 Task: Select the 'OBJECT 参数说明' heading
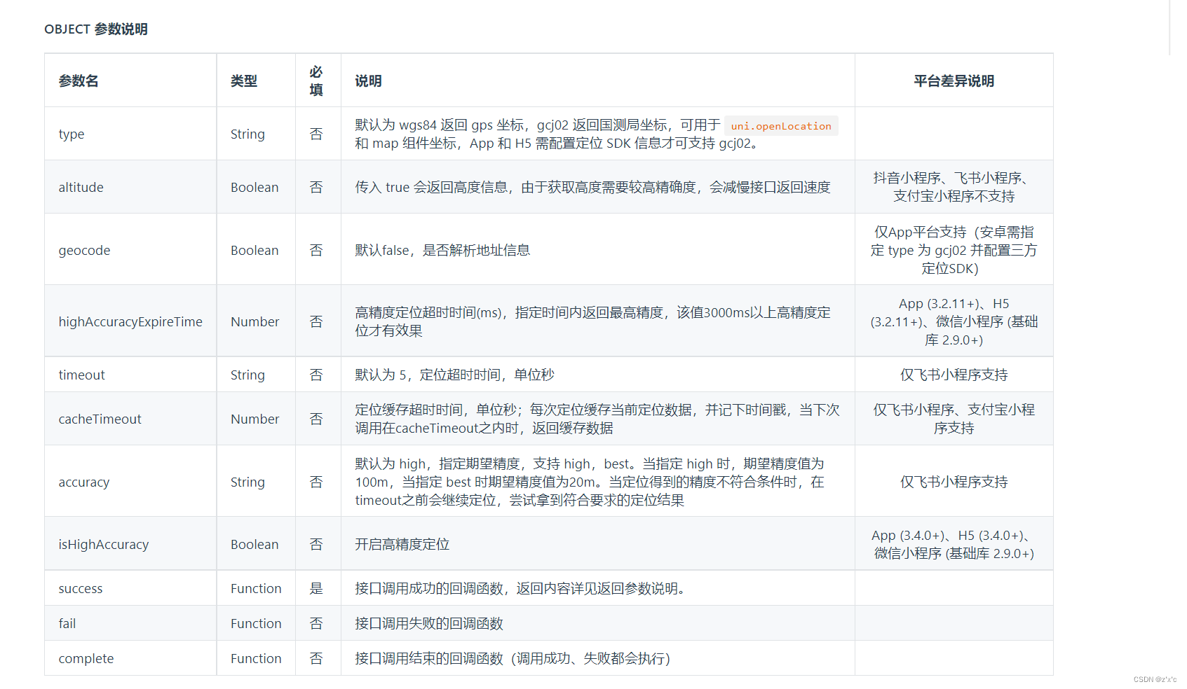tap(96, 29)
